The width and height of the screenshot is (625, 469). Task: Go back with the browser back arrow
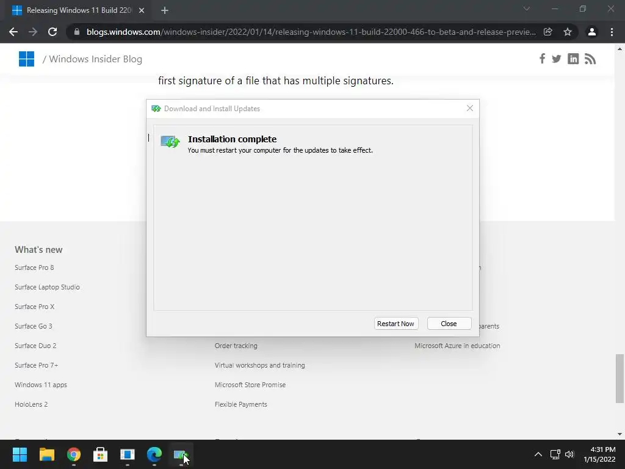[13, 32]
